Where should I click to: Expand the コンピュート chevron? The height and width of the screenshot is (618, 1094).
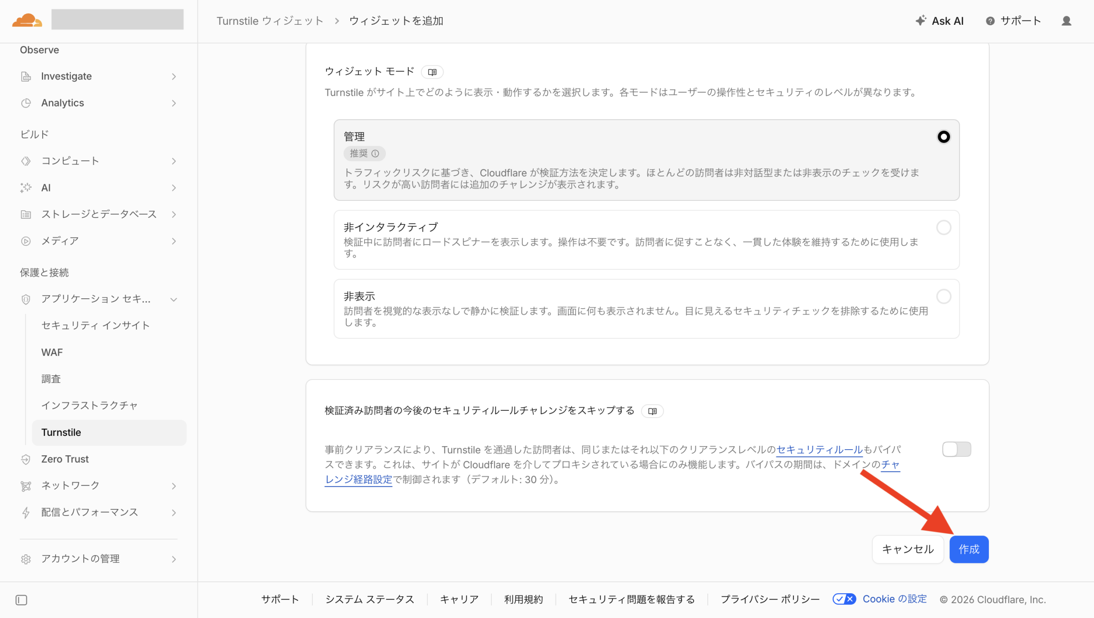click(x=174, y=161)
